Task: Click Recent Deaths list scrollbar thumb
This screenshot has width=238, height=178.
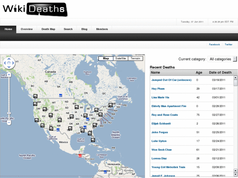Action: click(235, 83)
